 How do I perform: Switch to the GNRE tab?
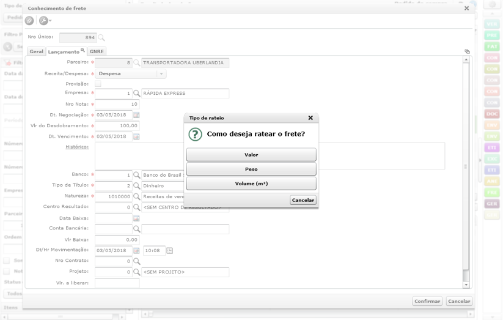(97, 51)
